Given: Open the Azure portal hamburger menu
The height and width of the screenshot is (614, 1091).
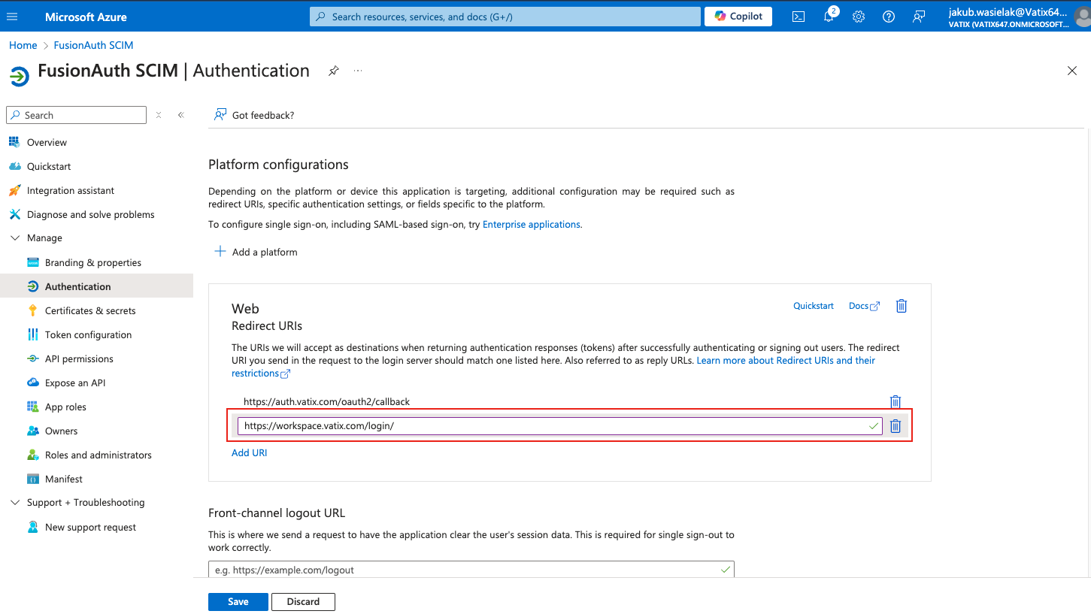Looking at the screenshot, I should coord(12,17).
